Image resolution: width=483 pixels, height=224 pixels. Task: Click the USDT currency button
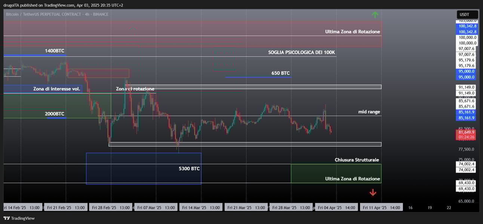467,15
